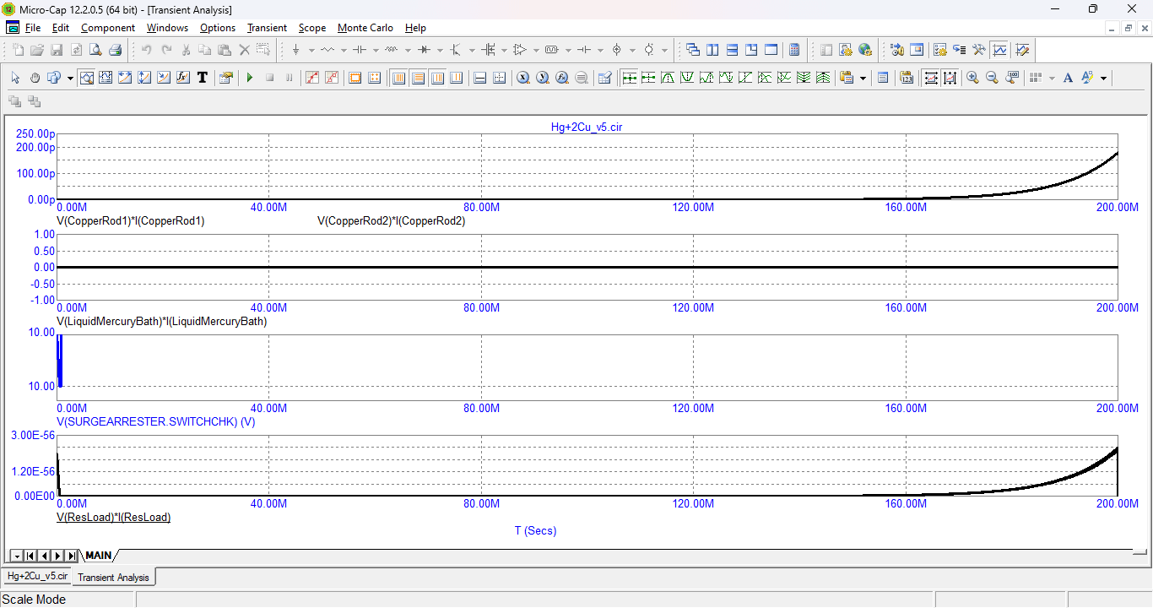Select the capacitor component icon

(360, 50)
